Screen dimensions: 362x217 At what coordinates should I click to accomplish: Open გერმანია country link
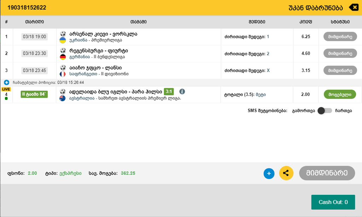(80, 57)
